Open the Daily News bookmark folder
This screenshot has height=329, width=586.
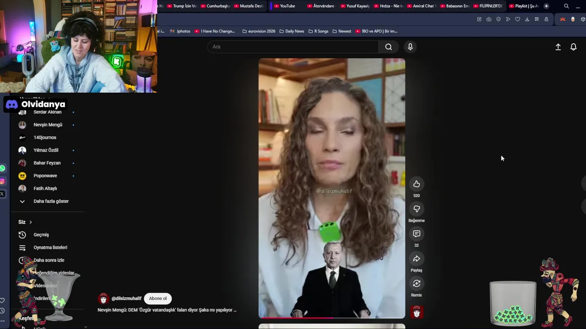292,31
